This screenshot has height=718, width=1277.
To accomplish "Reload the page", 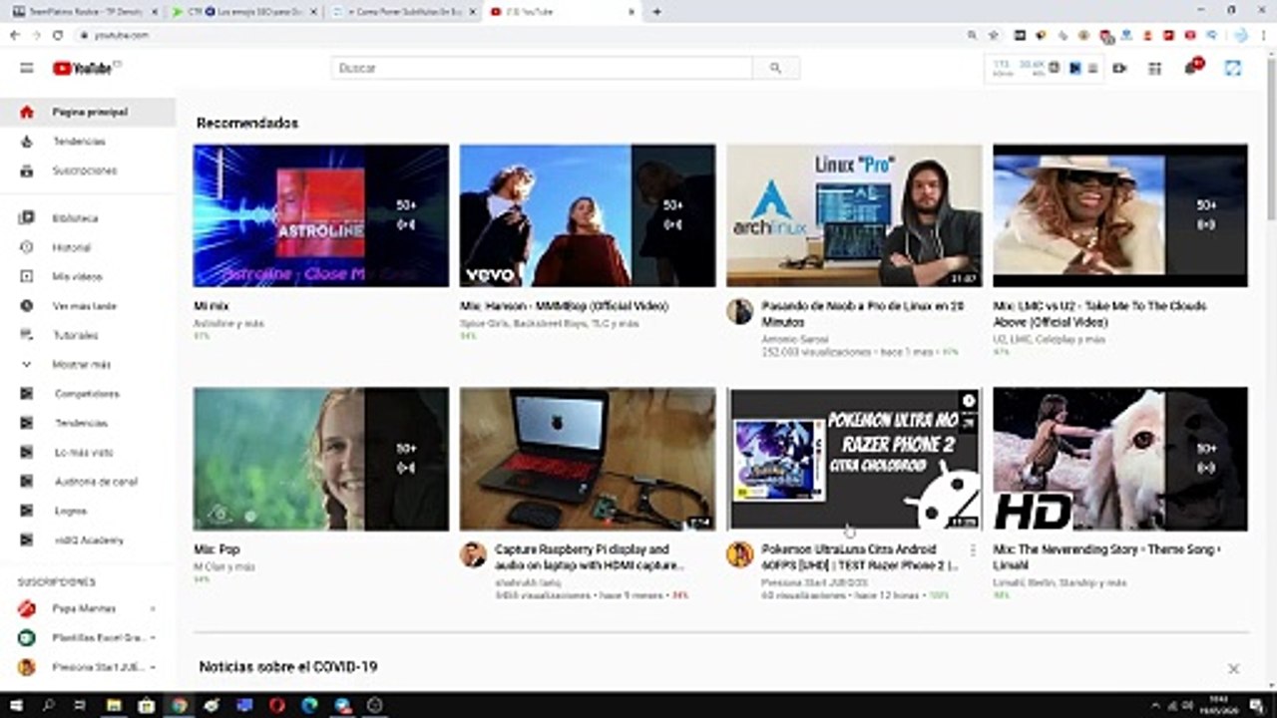I will point(58,35).
